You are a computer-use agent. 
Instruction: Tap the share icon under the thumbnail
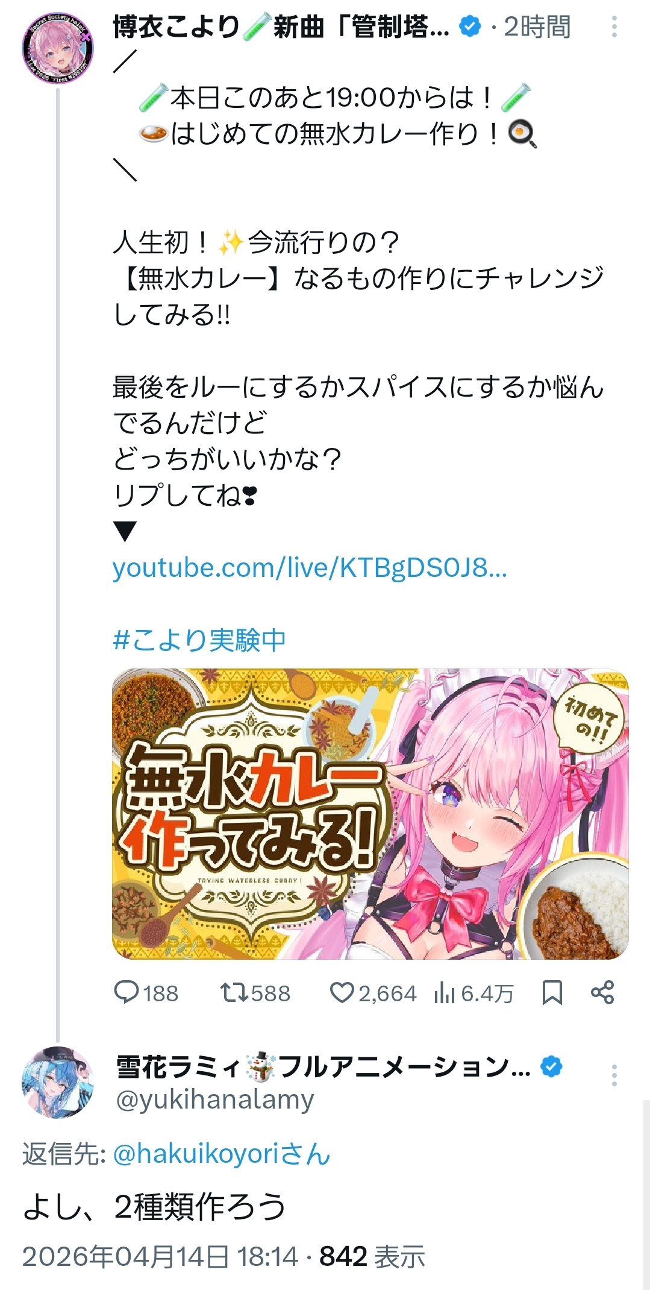pyautogui.click(x=602, y=992)
